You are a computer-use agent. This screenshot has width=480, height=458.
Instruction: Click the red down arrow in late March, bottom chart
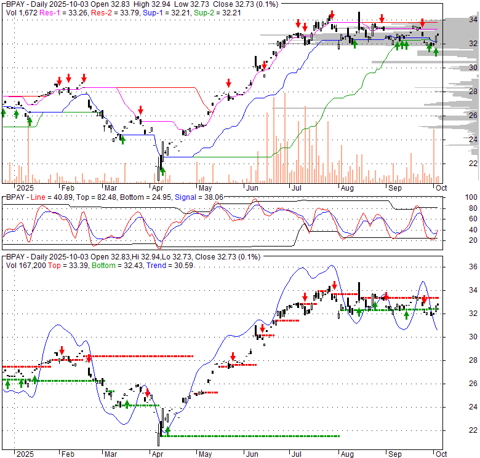[148, 391]
